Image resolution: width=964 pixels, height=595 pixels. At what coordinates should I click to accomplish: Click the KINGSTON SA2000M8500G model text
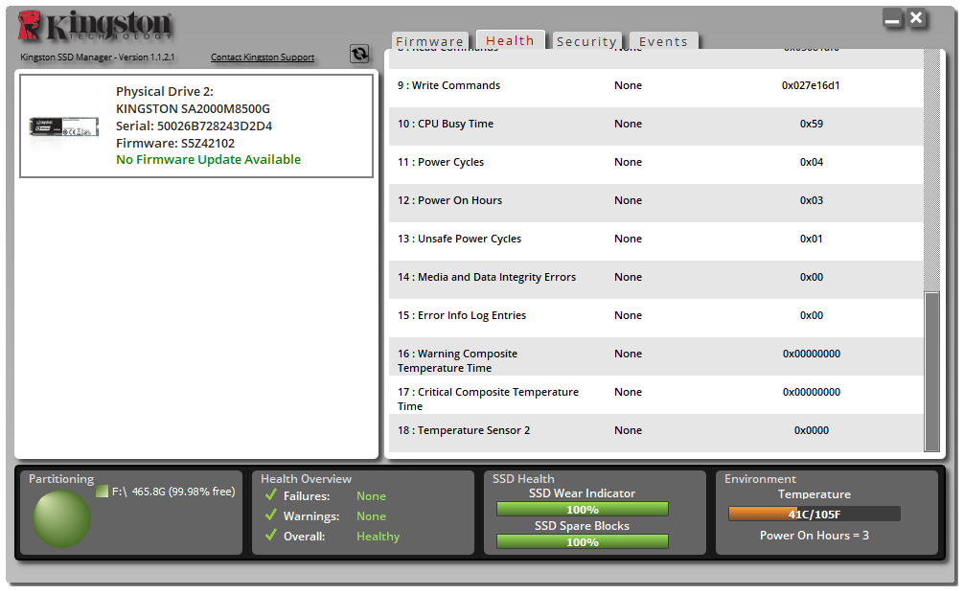(x=193, y=109)
